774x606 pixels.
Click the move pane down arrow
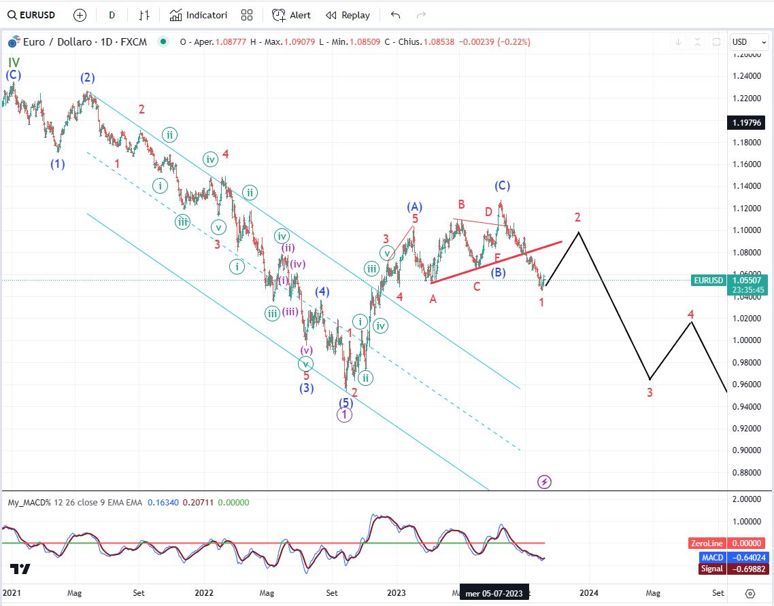click(x=678, y=42)
